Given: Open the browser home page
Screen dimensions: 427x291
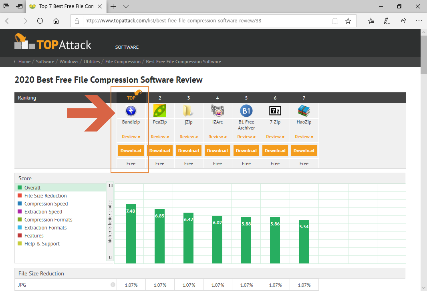Looking at the screenshot, I should click(56, 21).
